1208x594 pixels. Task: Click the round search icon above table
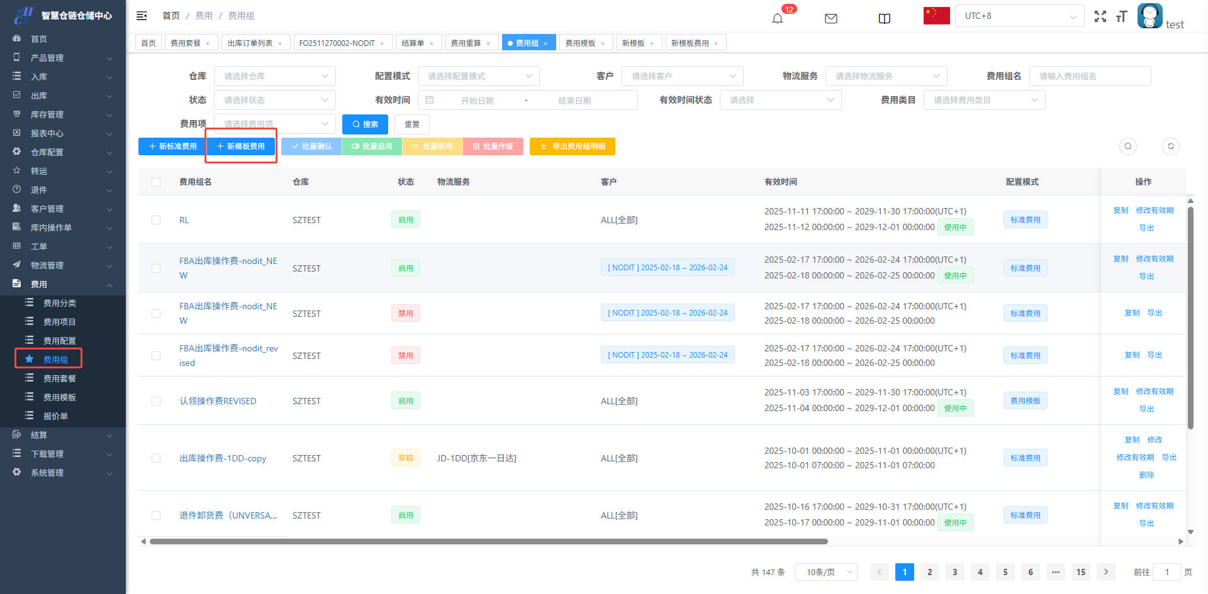pos(1127,146)
